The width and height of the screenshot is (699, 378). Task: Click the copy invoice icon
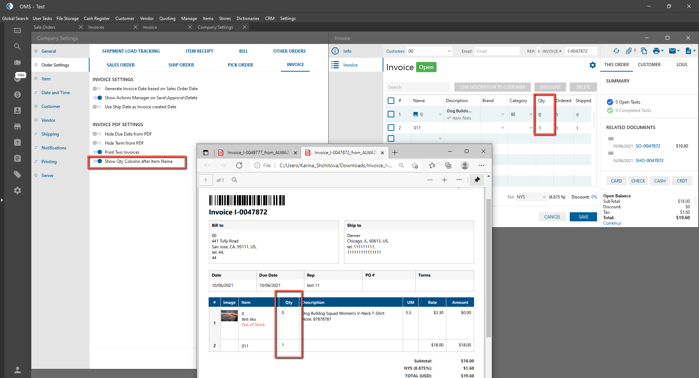pyautogui.click(x=644, y=51)
